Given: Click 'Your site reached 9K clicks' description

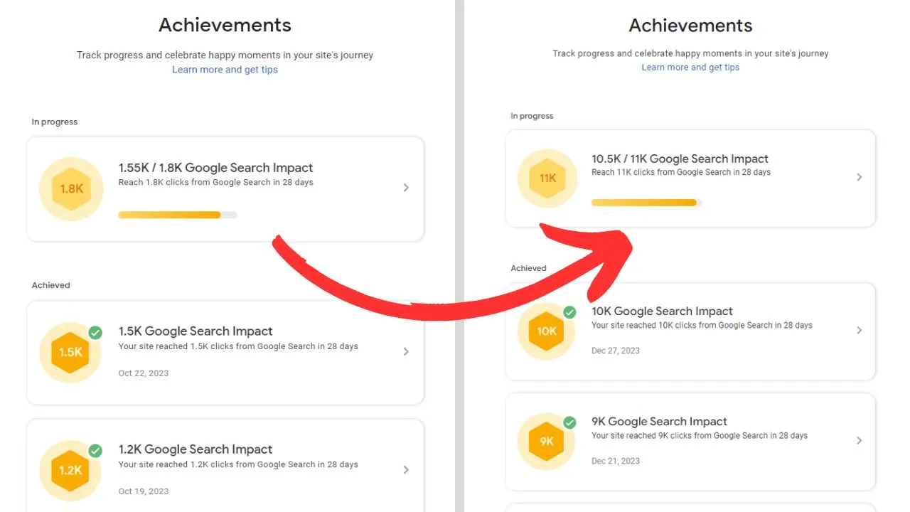Looking at the screenshot, I should coord(700,436).
